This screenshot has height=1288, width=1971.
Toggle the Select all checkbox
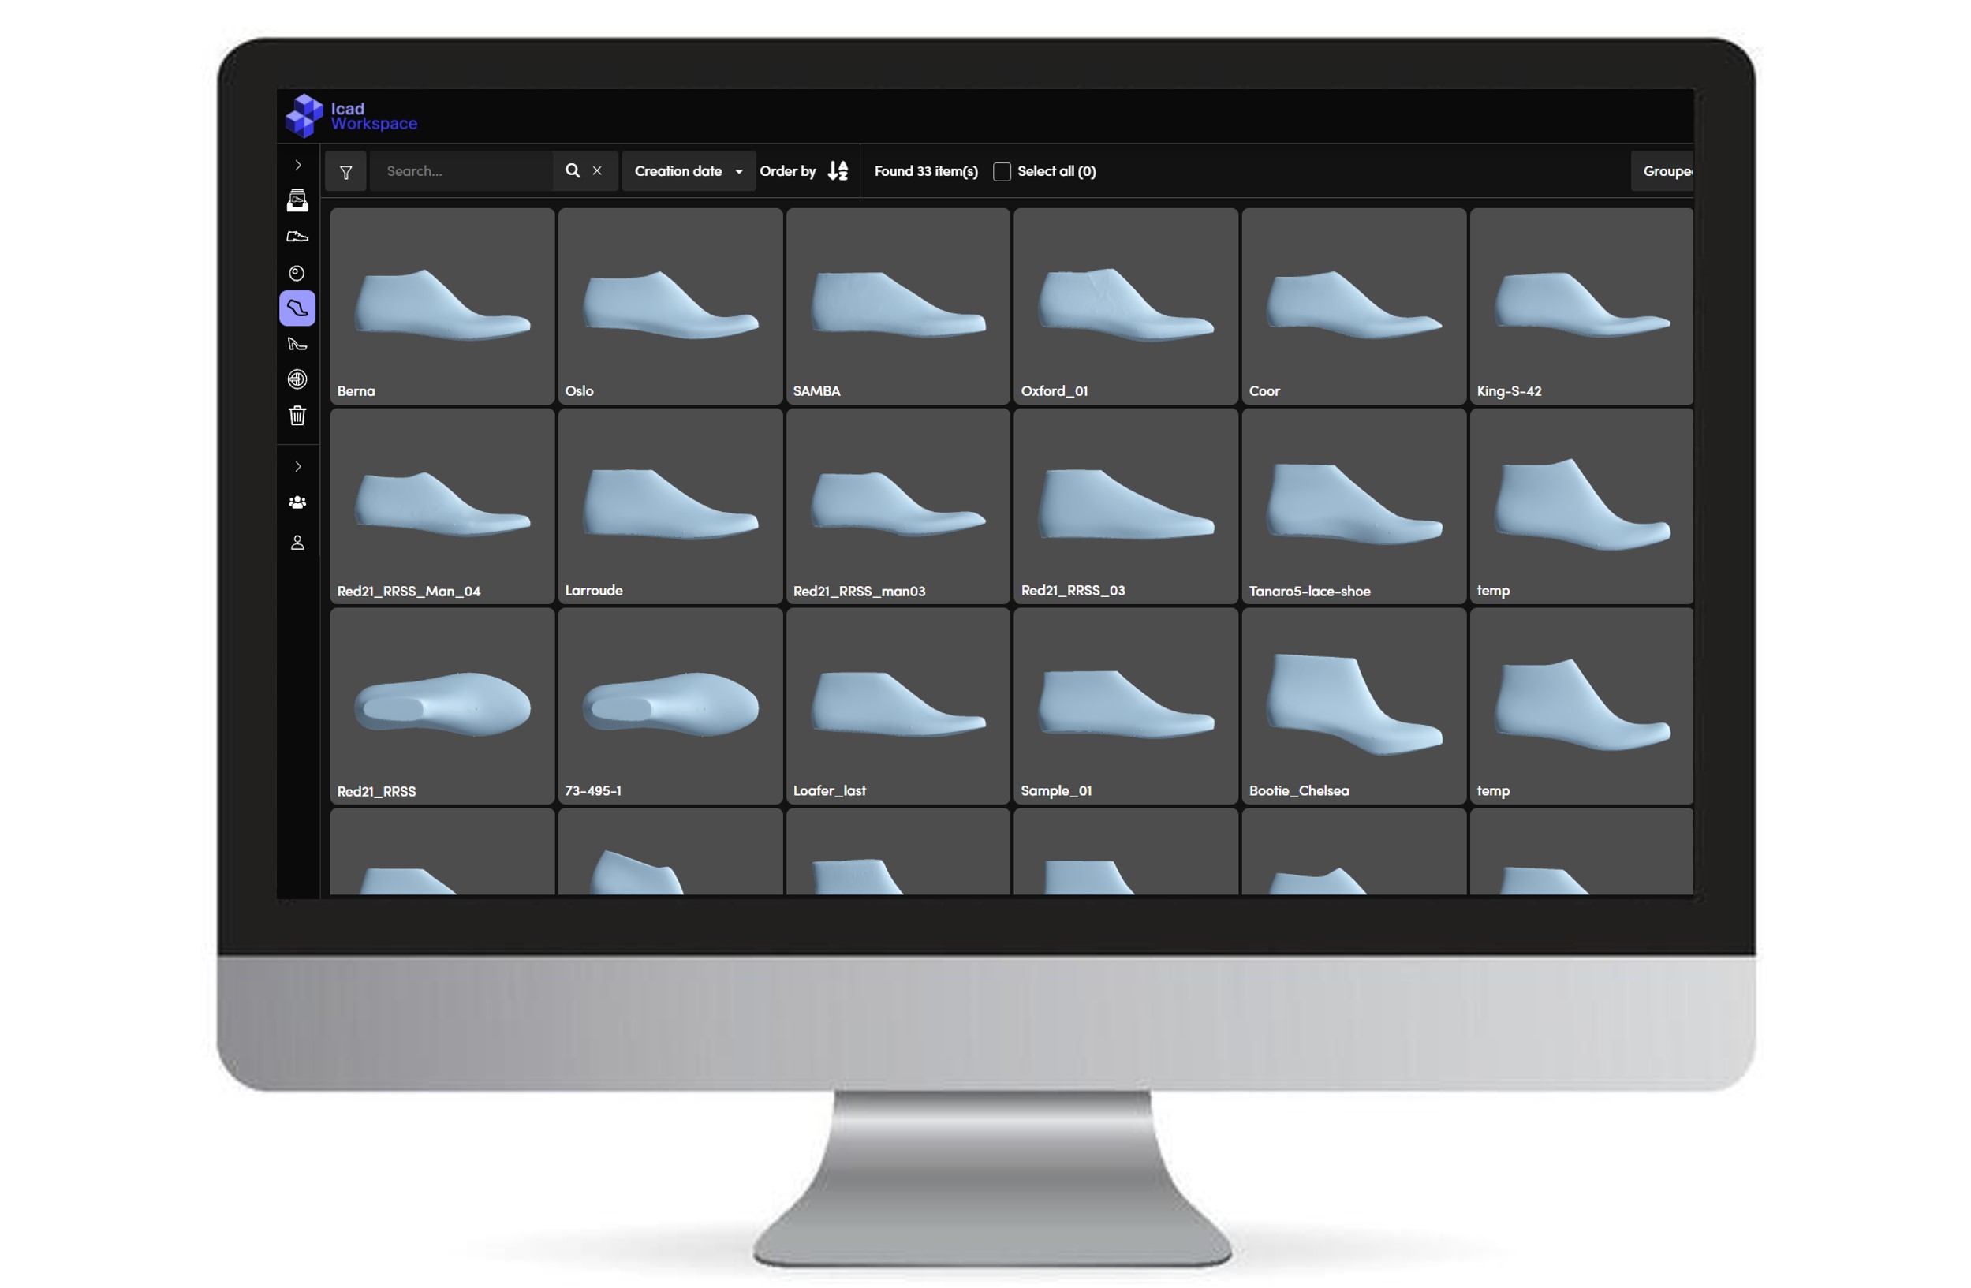[1002, 171]
